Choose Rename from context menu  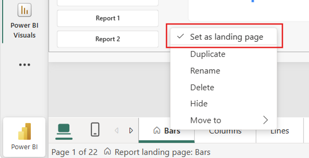pyautogui.click(x=224, y=70)
